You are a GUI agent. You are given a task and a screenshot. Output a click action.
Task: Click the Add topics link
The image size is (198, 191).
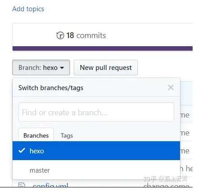(x=28, y=9)
